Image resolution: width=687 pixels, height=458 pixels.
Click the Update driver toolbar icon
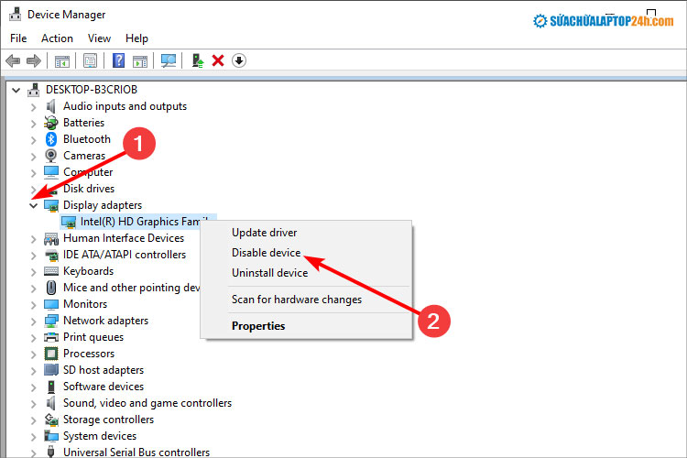pos(196,61)
